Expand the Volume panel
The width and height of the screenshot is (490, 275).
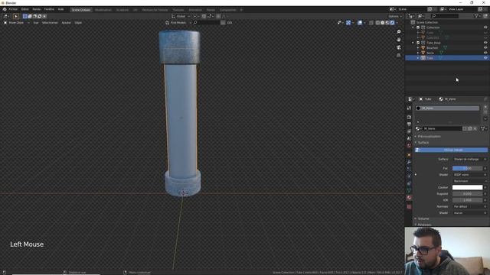(x=423, y=219)
